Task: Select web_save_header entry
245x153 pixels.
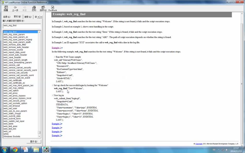Action: [x=12, y=57]
